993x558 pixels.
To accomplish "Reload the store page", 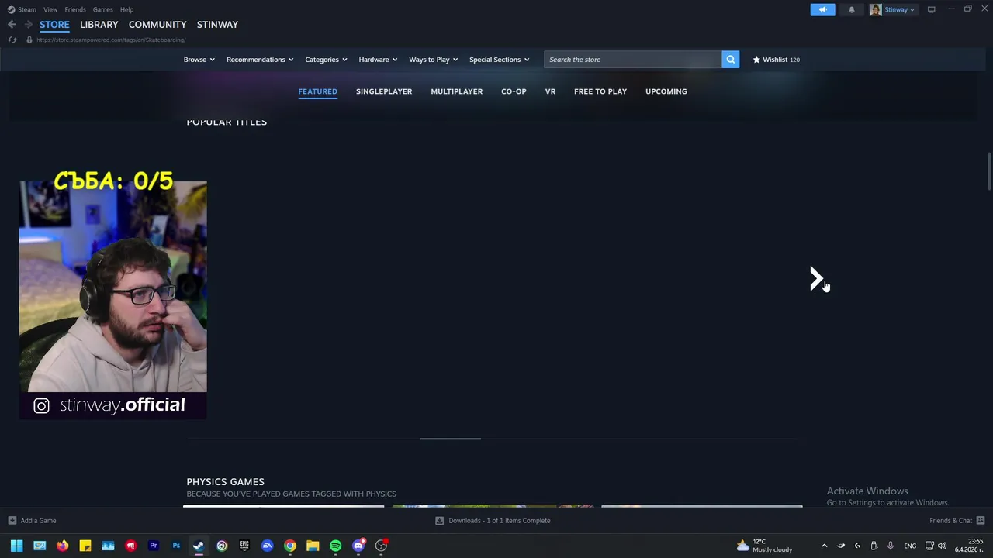I will 12,40.
